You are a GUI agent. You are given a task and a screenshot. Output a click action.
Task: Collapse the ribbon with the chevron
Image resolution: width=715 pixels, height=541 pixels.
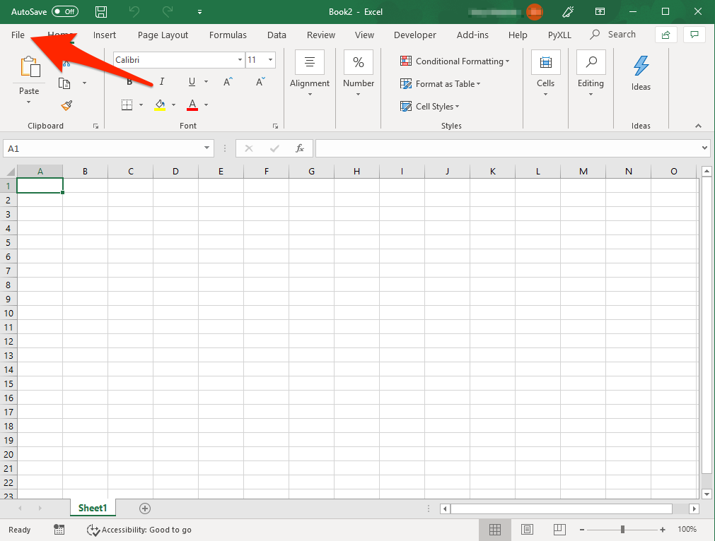click(x=698, y=126)
